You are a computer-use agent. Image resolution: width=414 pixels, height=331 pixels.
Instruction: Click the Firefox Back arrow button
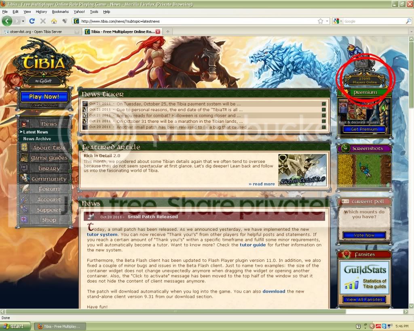coord(7,21)
